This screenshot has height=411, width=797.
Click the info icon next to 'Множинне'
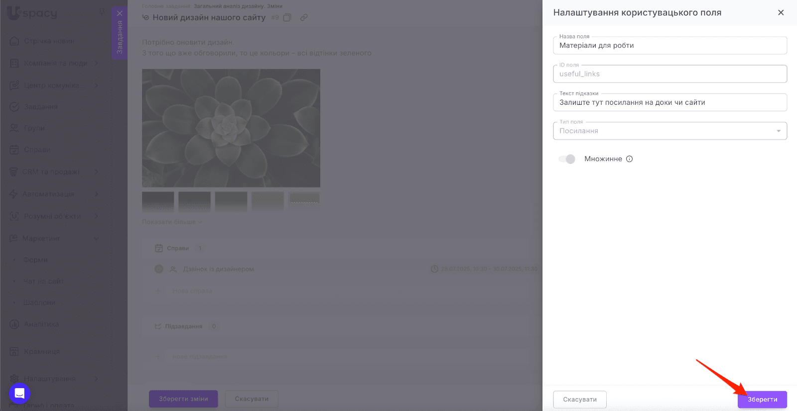click(x=629, y=159)
